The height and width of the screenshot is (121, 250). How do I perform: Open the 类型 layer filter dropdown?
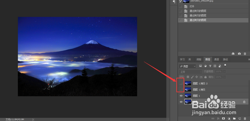click(x=187, y=66)
